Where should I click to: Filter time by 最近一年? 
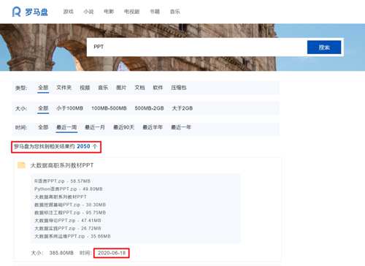click(x=181, y=127)
